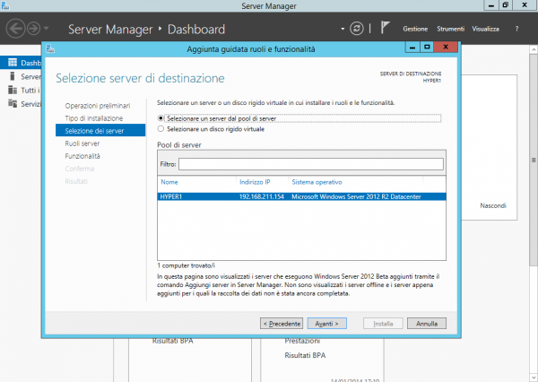Viewport: 538px width, 382px height.
Task: Minimize the wizard dialog window
Action: pyautogui.click(x=412, y=47)
